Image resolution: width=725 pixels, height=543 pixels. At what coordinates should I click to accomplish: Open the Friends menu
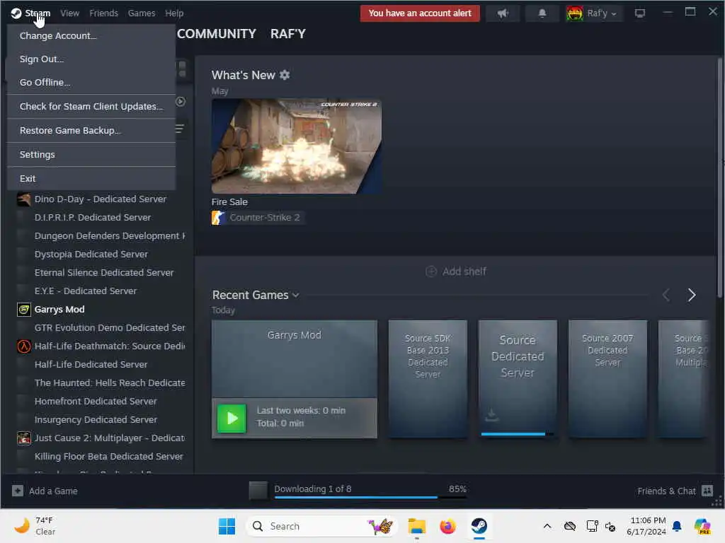(103, 13)
